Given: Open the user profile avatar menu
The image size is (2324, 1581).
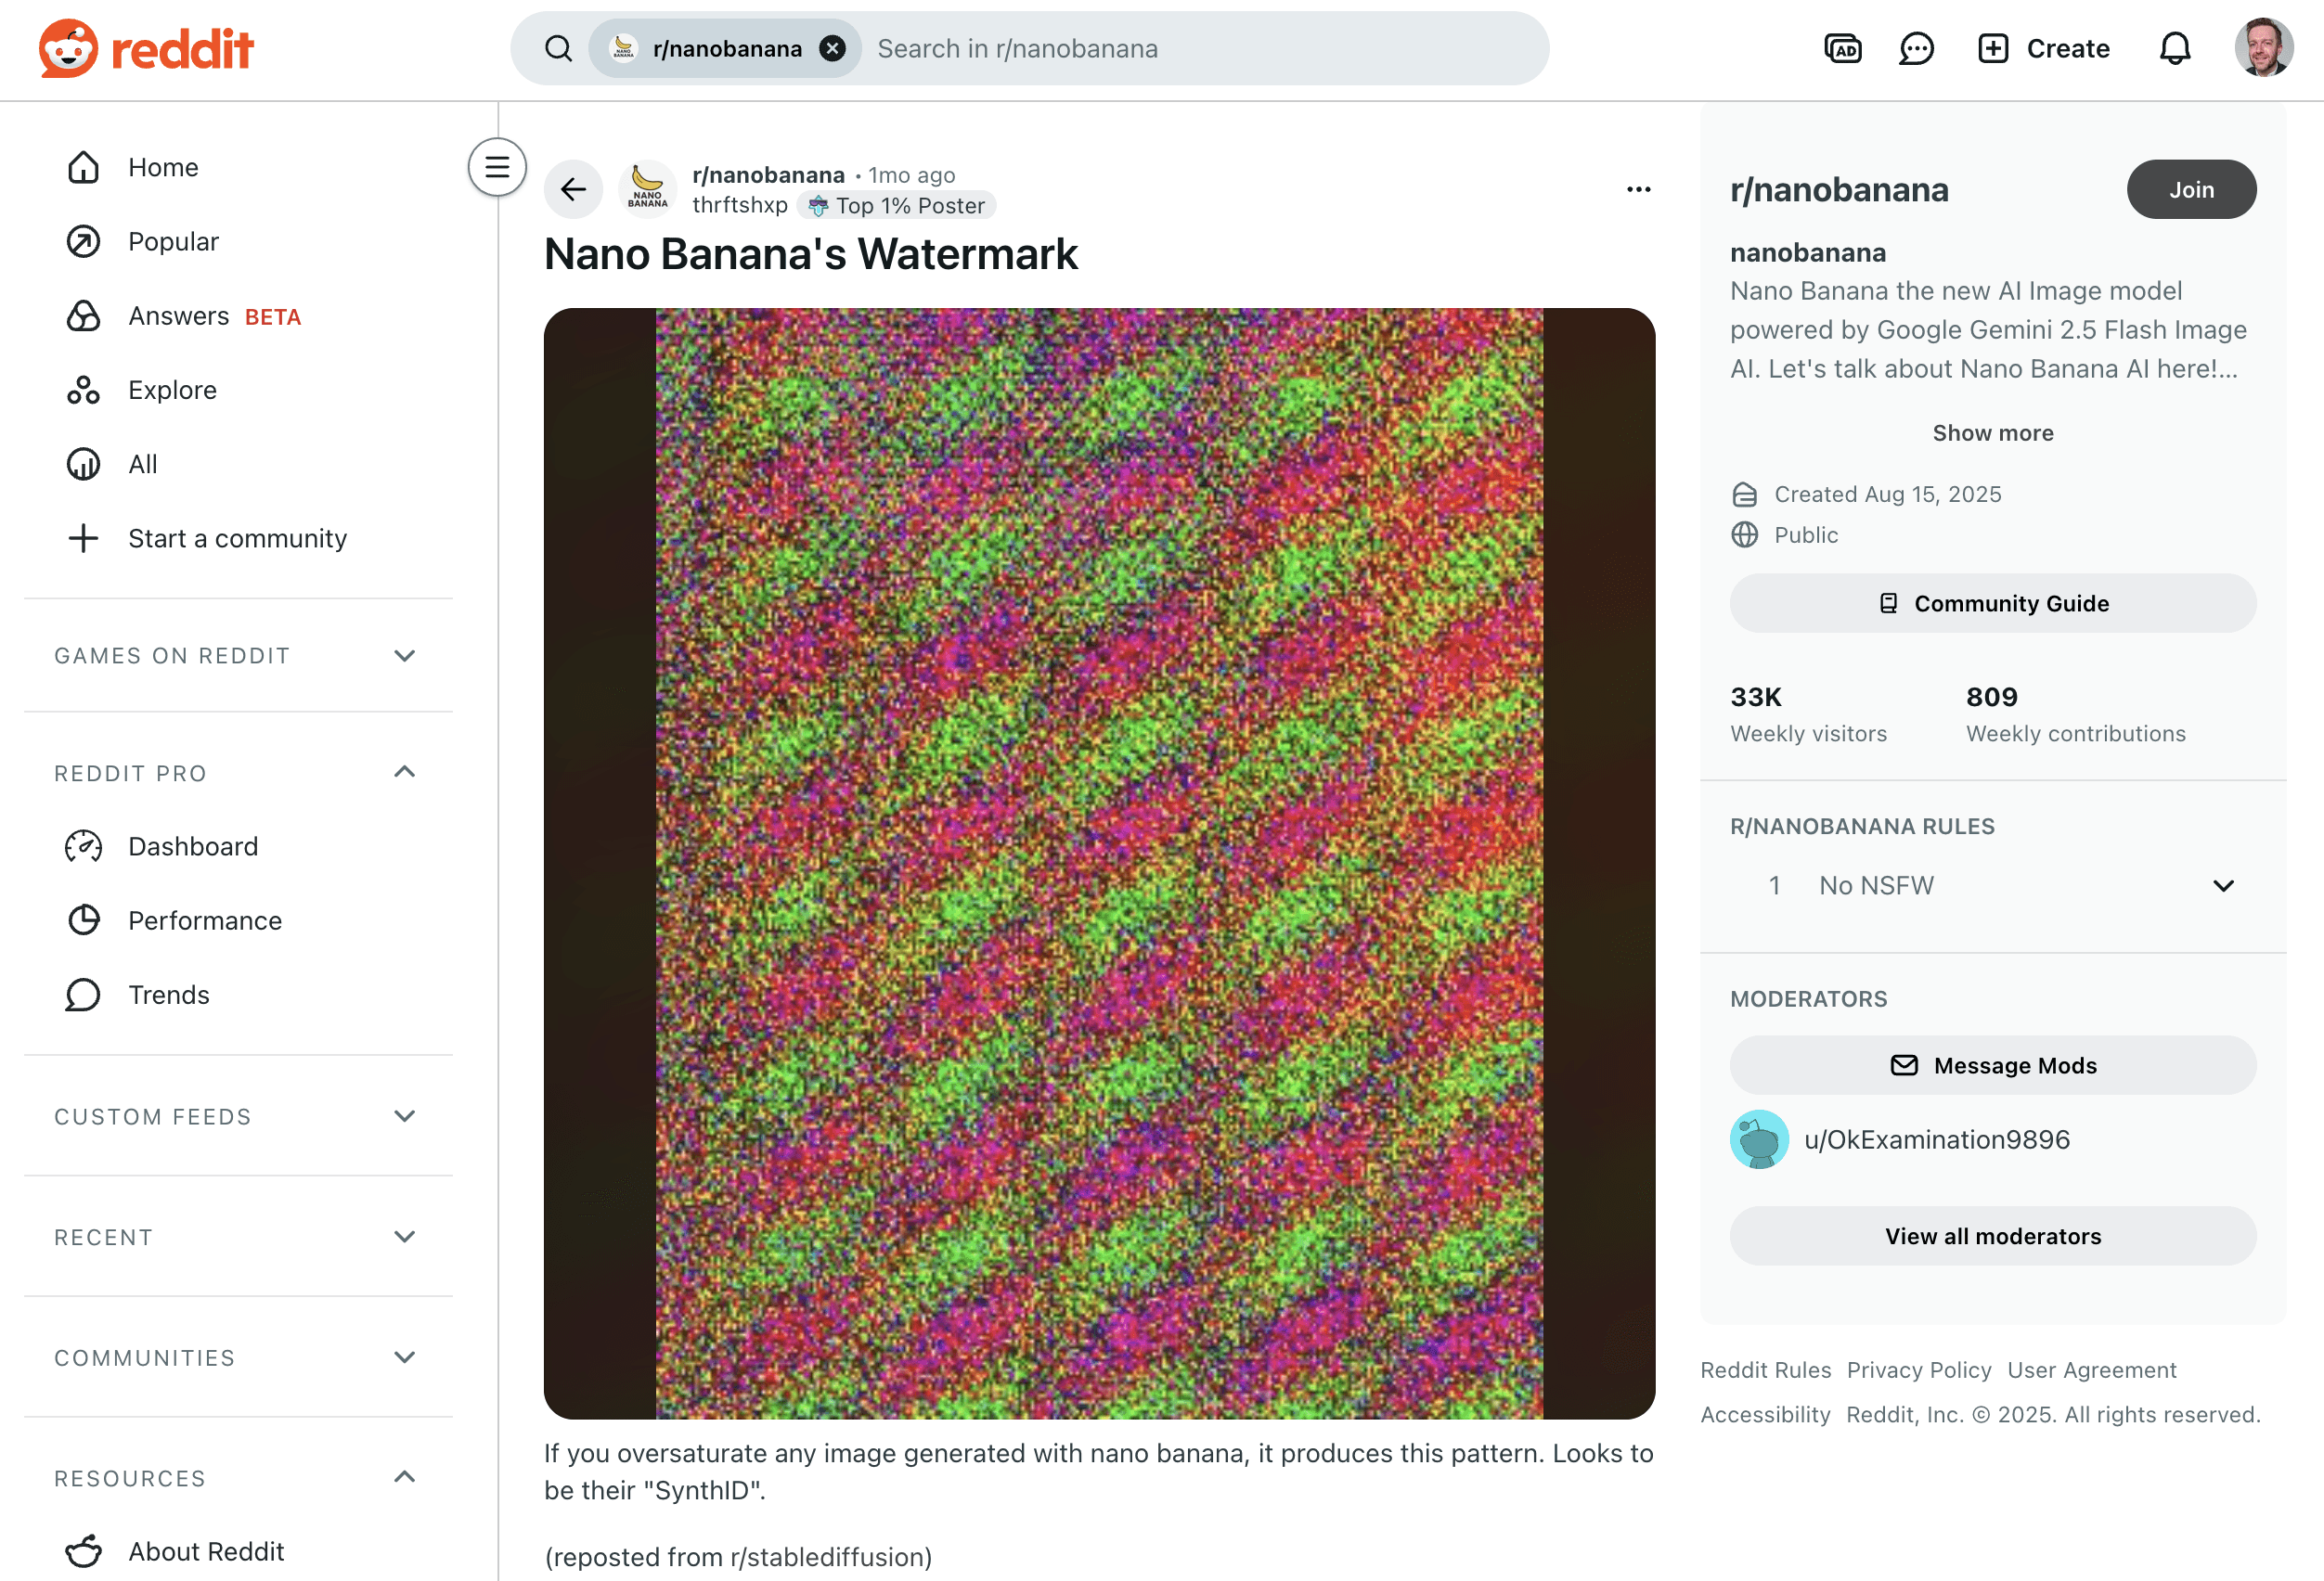Looking at the screenshot, I should point(2263,48).
